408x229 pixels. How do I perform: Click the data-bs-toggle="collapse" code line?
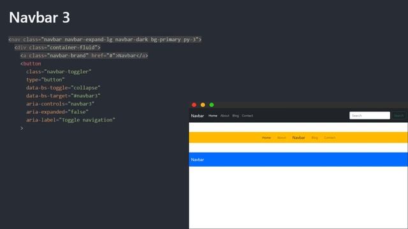[x=63, y=88]
